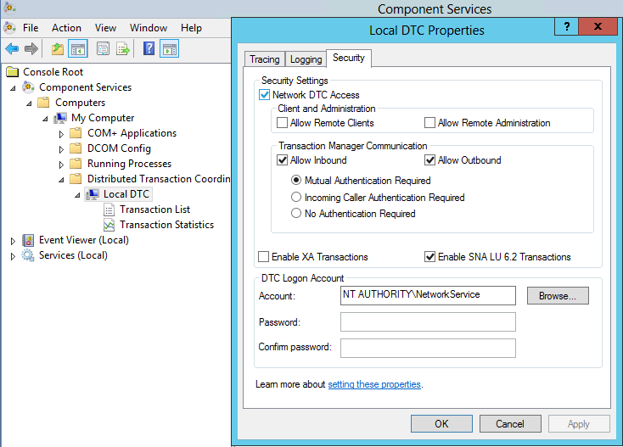Collapse the My Computer tree node
The height and width of the screenshot is (447, 623).
coord(45,118)
